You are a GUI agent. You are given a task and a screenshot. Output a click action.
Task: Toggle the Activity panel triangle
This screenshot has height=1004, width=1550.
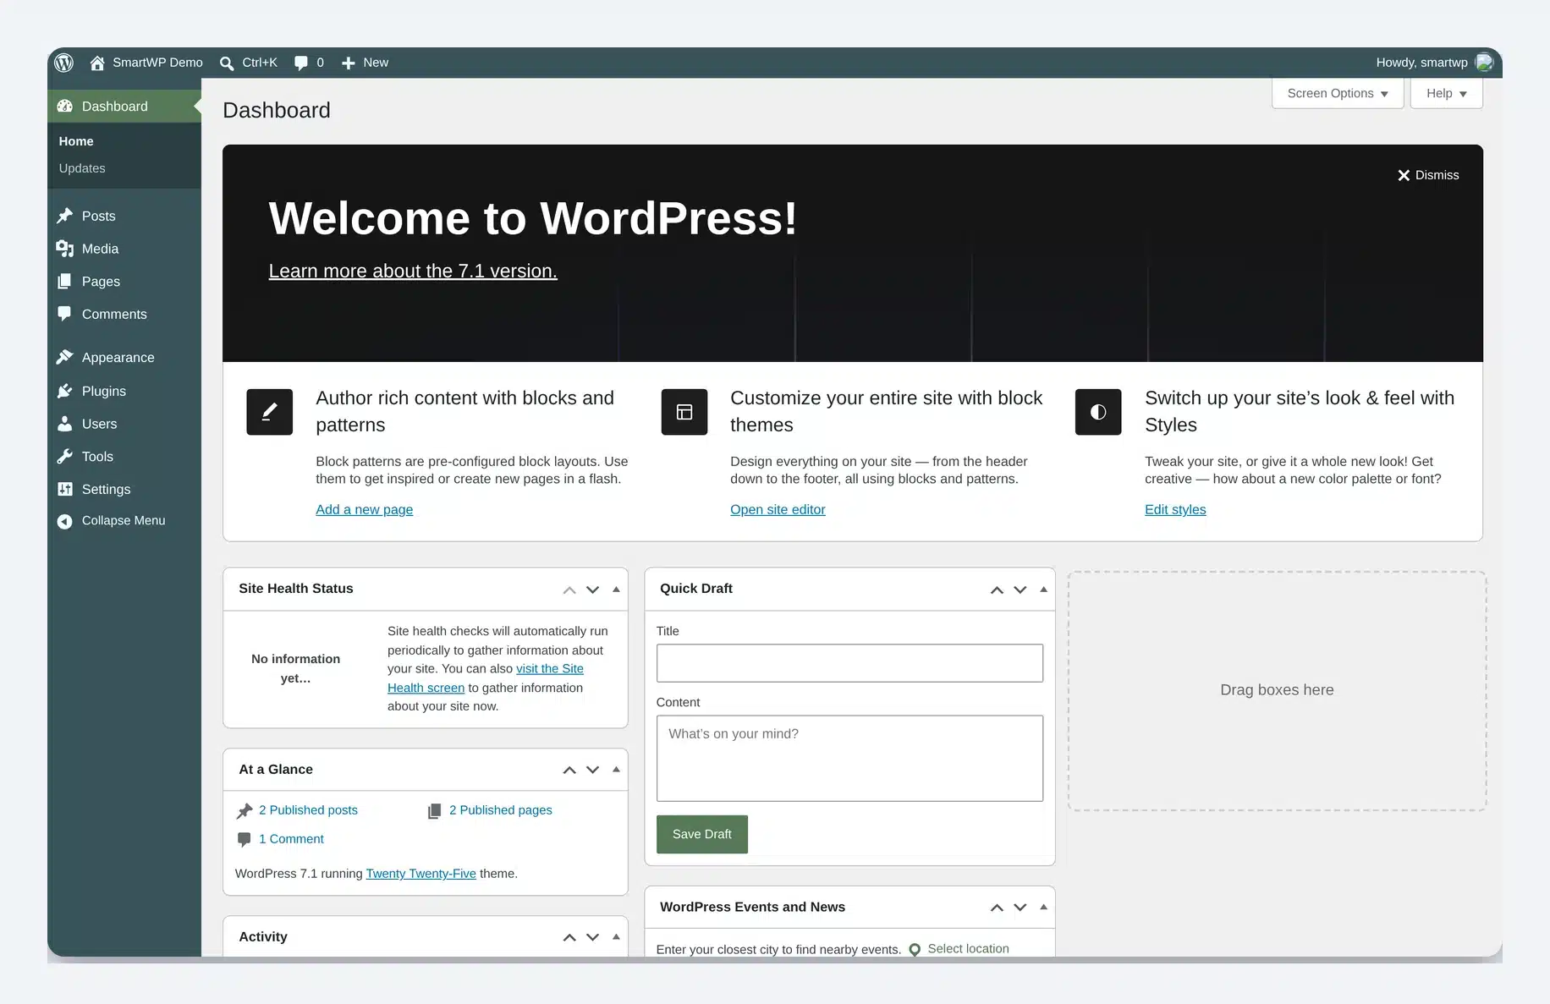tap(616, 937)
